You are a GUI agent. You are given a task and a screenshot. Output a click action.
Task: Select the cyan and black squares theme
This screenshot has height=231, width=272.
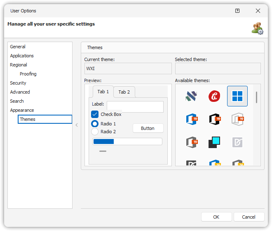[214, 142]
